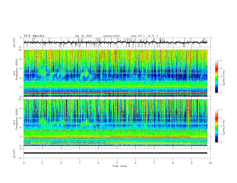The image size is (237, 183).
Task: Click the ch.1 spectrogram color scale bar
Action: [216, 77]
